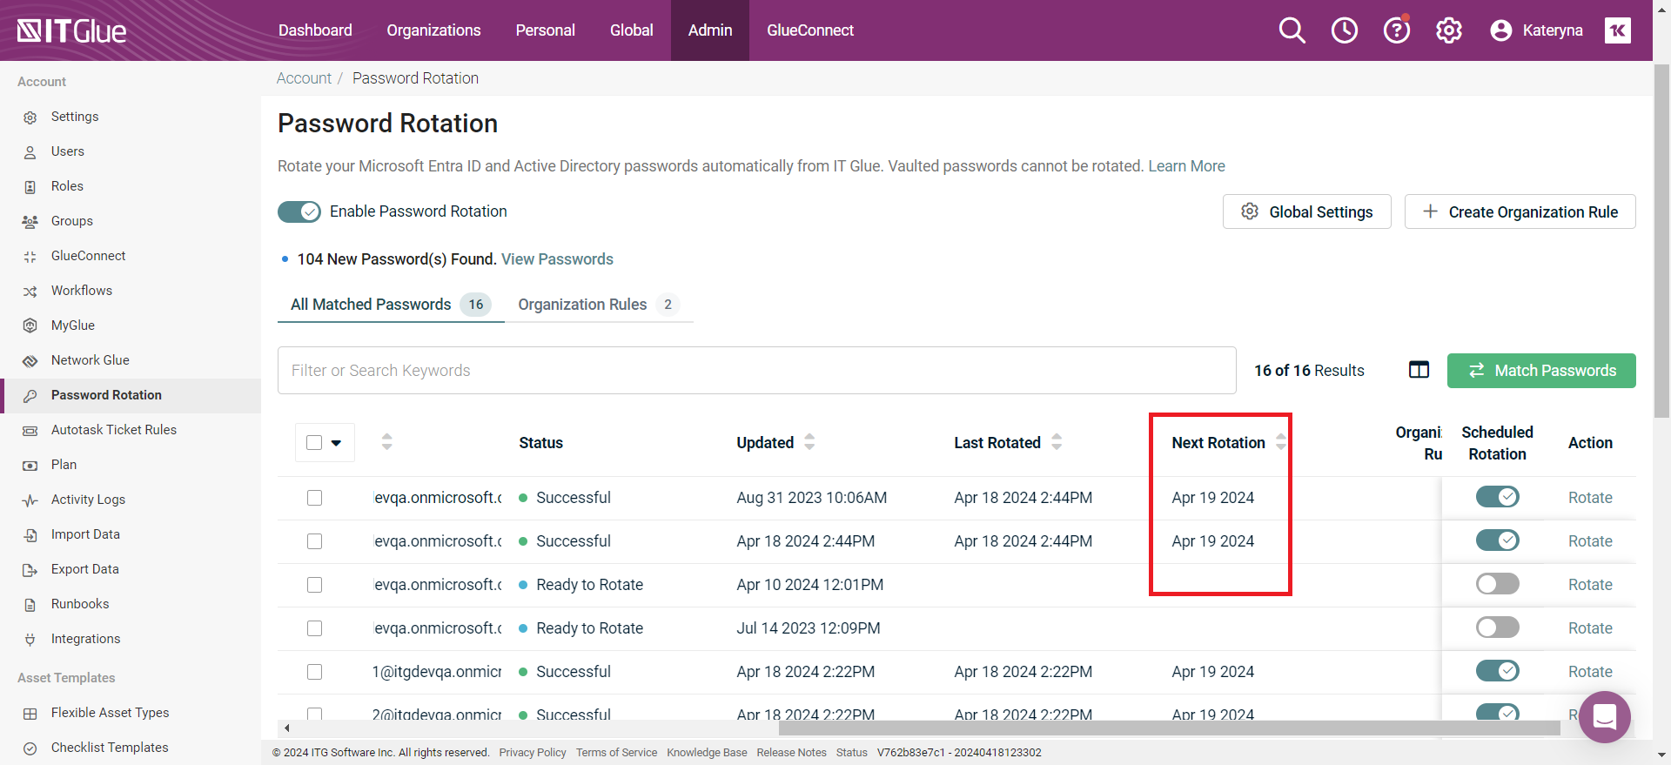
Task: Click the Export Data icon in sidebar
Action: [x=30, y=569]
